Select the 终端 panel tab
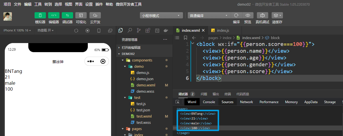This screenshot has height=136, width=343. click(x=227, y=94)
